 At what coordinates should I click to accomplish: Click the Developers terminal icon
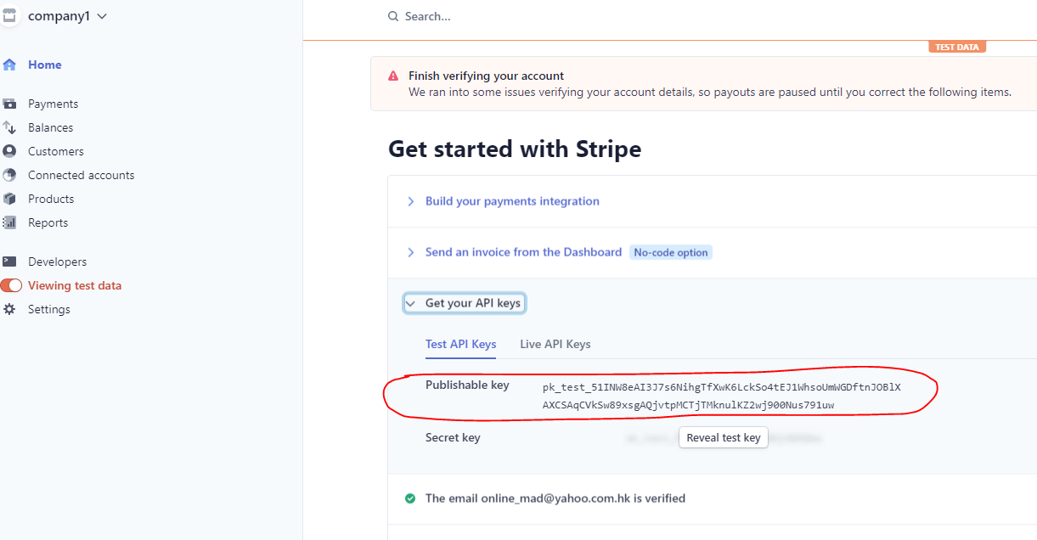tap(9, 262)
